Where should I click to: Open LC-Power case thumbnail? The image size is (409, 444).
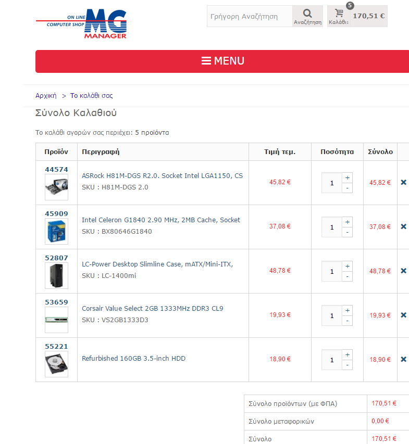56,275
